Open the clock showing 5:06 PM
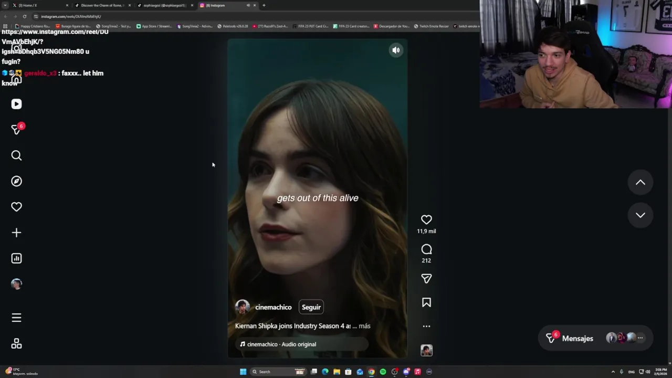Viewport: 672px width, 378px height. (x=660, y=372)
